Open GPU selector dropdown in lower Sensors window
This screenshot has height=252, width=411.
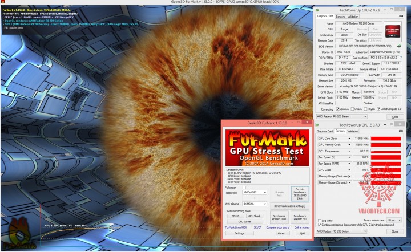[x=341, y=231]
